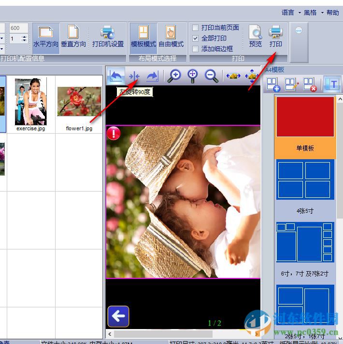Select exercise.jpg thumbnail

click(31, 104)
